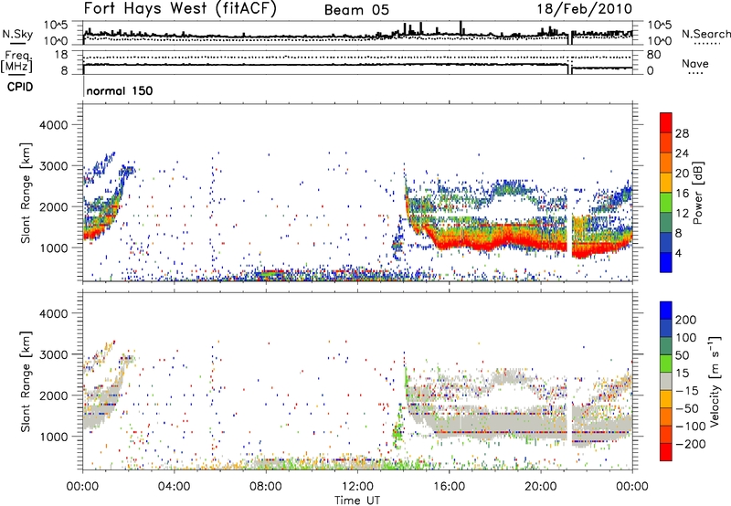
Task: Click the Power [dB] color bar
Action: (666, 193)
